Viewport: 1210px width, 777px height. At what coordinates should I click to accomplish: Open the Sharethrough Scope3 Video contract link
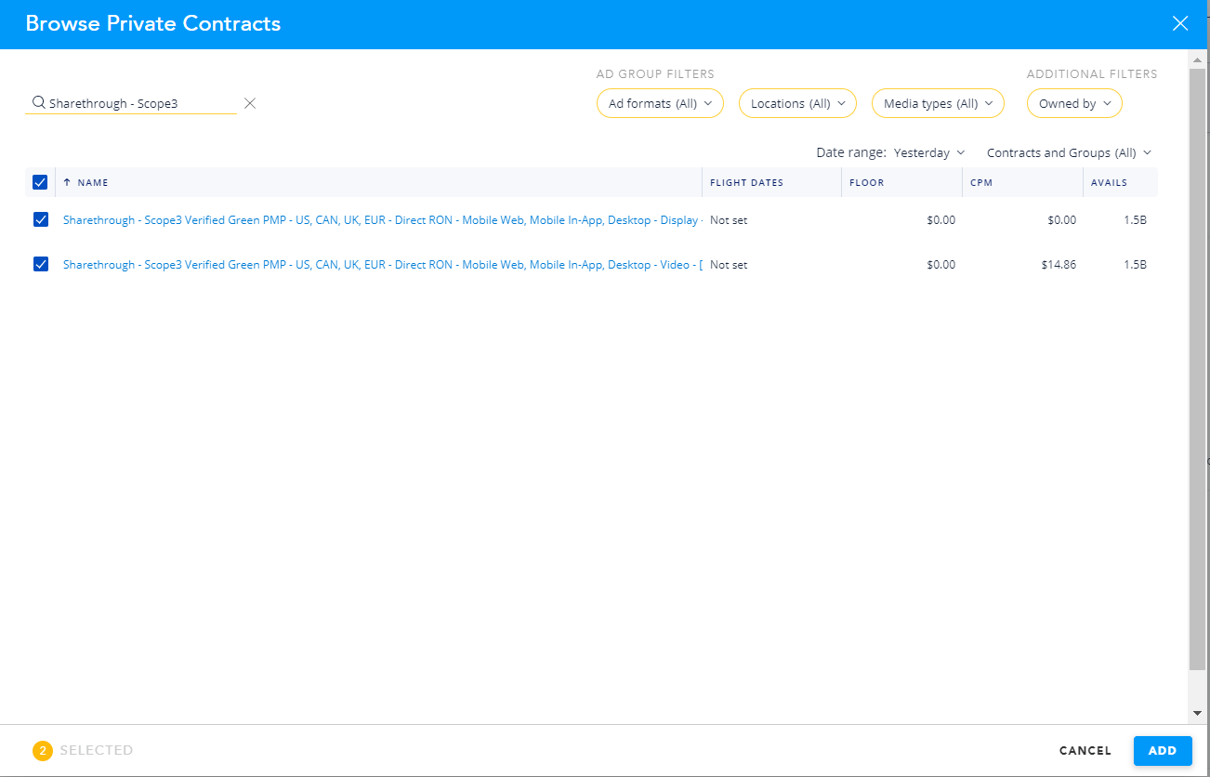pos(382,265)
